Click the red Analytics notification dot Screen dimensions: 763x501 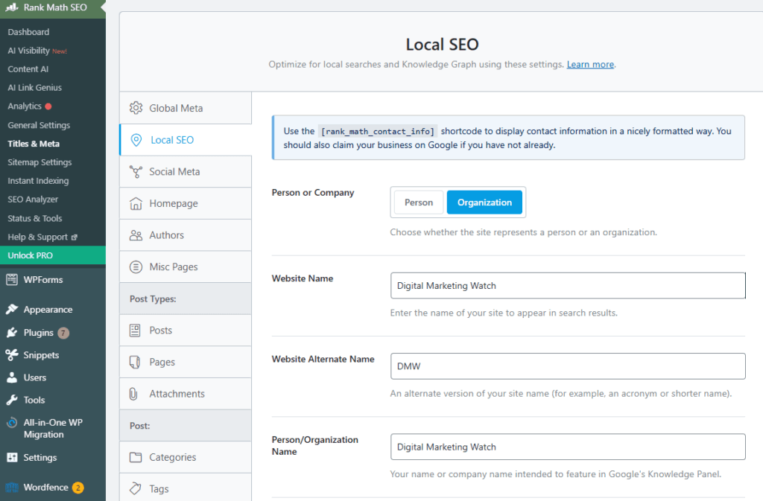coord(48,106)
